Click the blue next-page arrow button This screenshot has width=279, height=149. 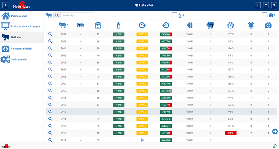[x=275, y=131]
